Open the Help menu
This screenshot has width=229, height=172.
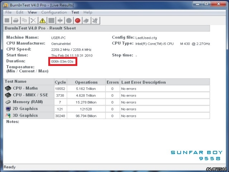(x=88, y=12)
